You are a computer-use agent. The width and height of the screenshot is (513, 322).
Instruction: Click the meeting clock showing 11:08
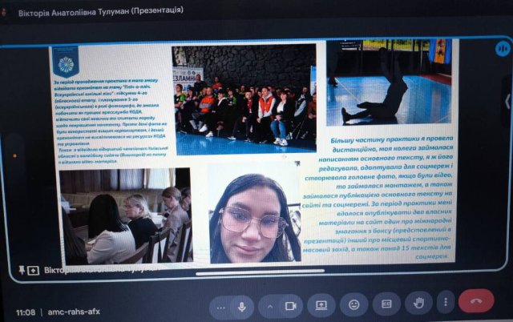(x=25, y=312)
